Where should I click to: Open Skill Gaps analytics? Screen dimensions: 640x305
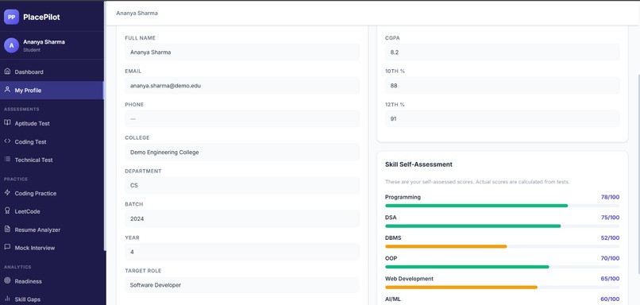tap(52, 299)
